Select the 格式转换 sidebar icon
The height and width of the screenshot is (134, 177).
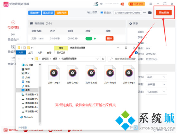(x=13, y=22)
